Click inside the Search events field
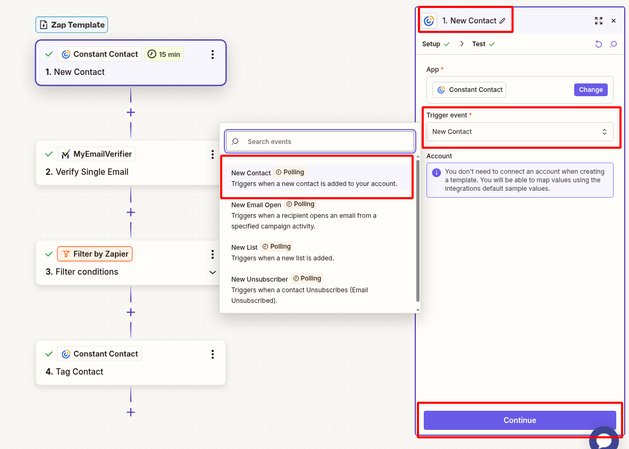The image size is (629, 449). tap(319, 141)
